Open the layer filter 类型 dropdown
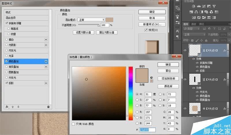 [x=191, y=29]
